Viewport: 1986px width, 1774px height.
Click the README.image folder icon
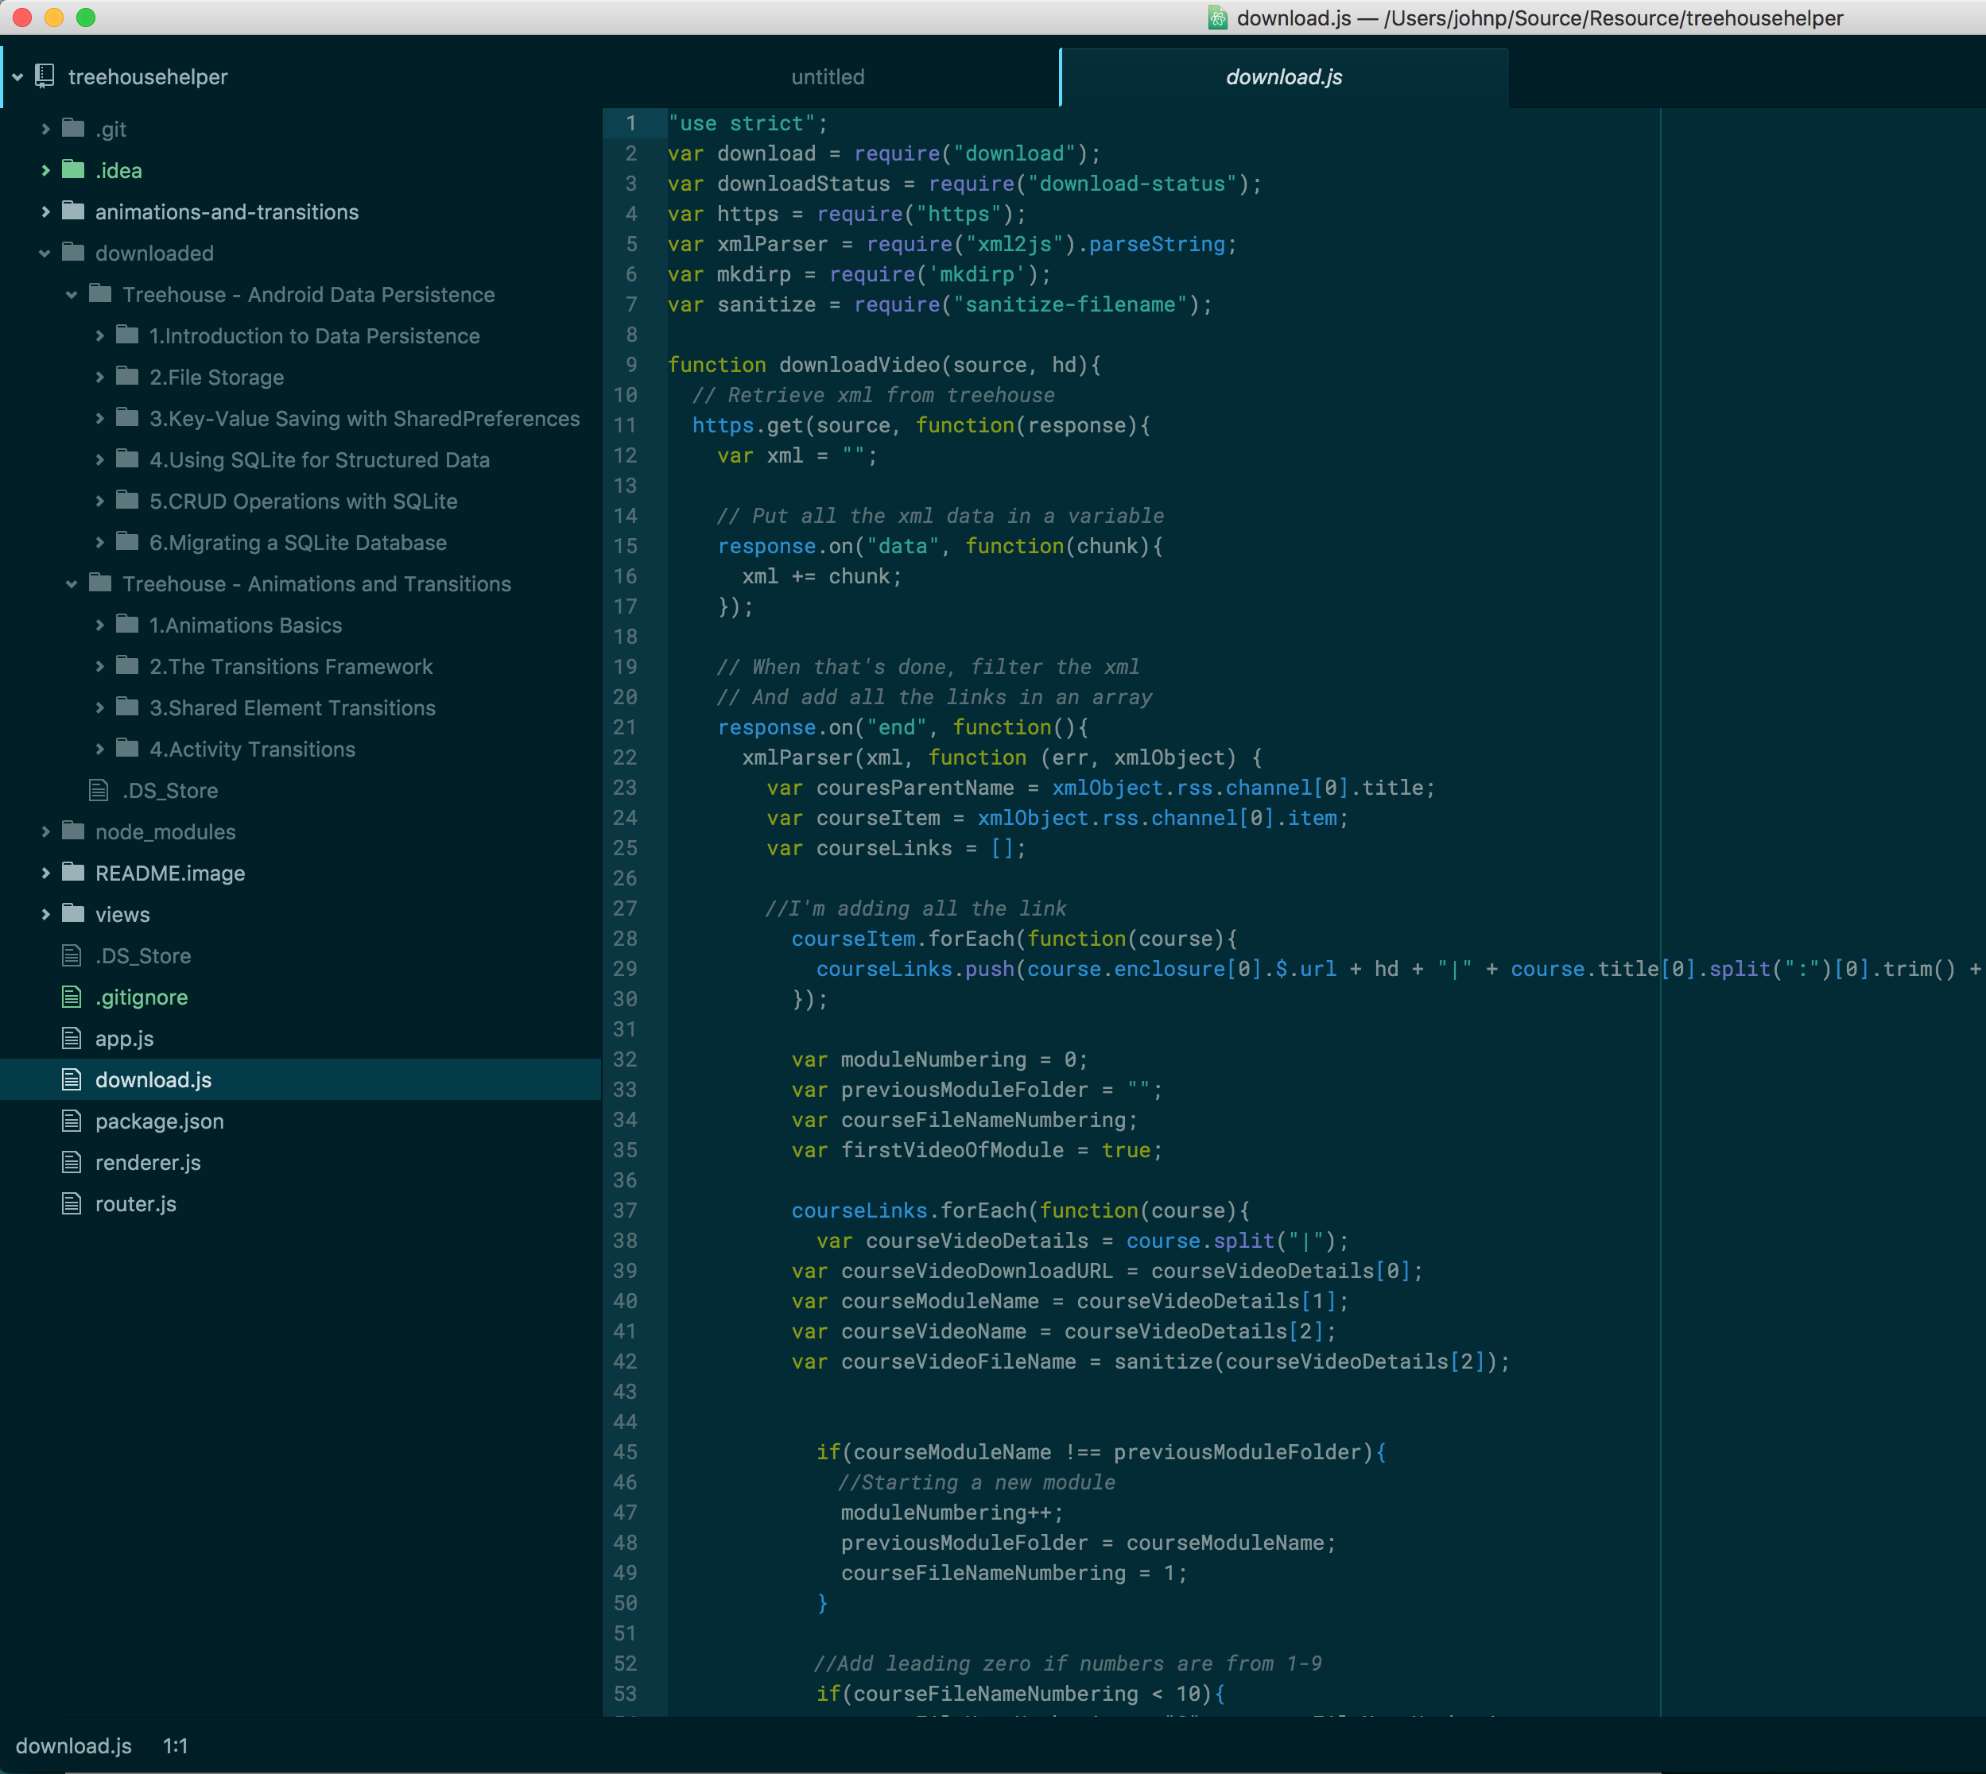pos(73,873)
